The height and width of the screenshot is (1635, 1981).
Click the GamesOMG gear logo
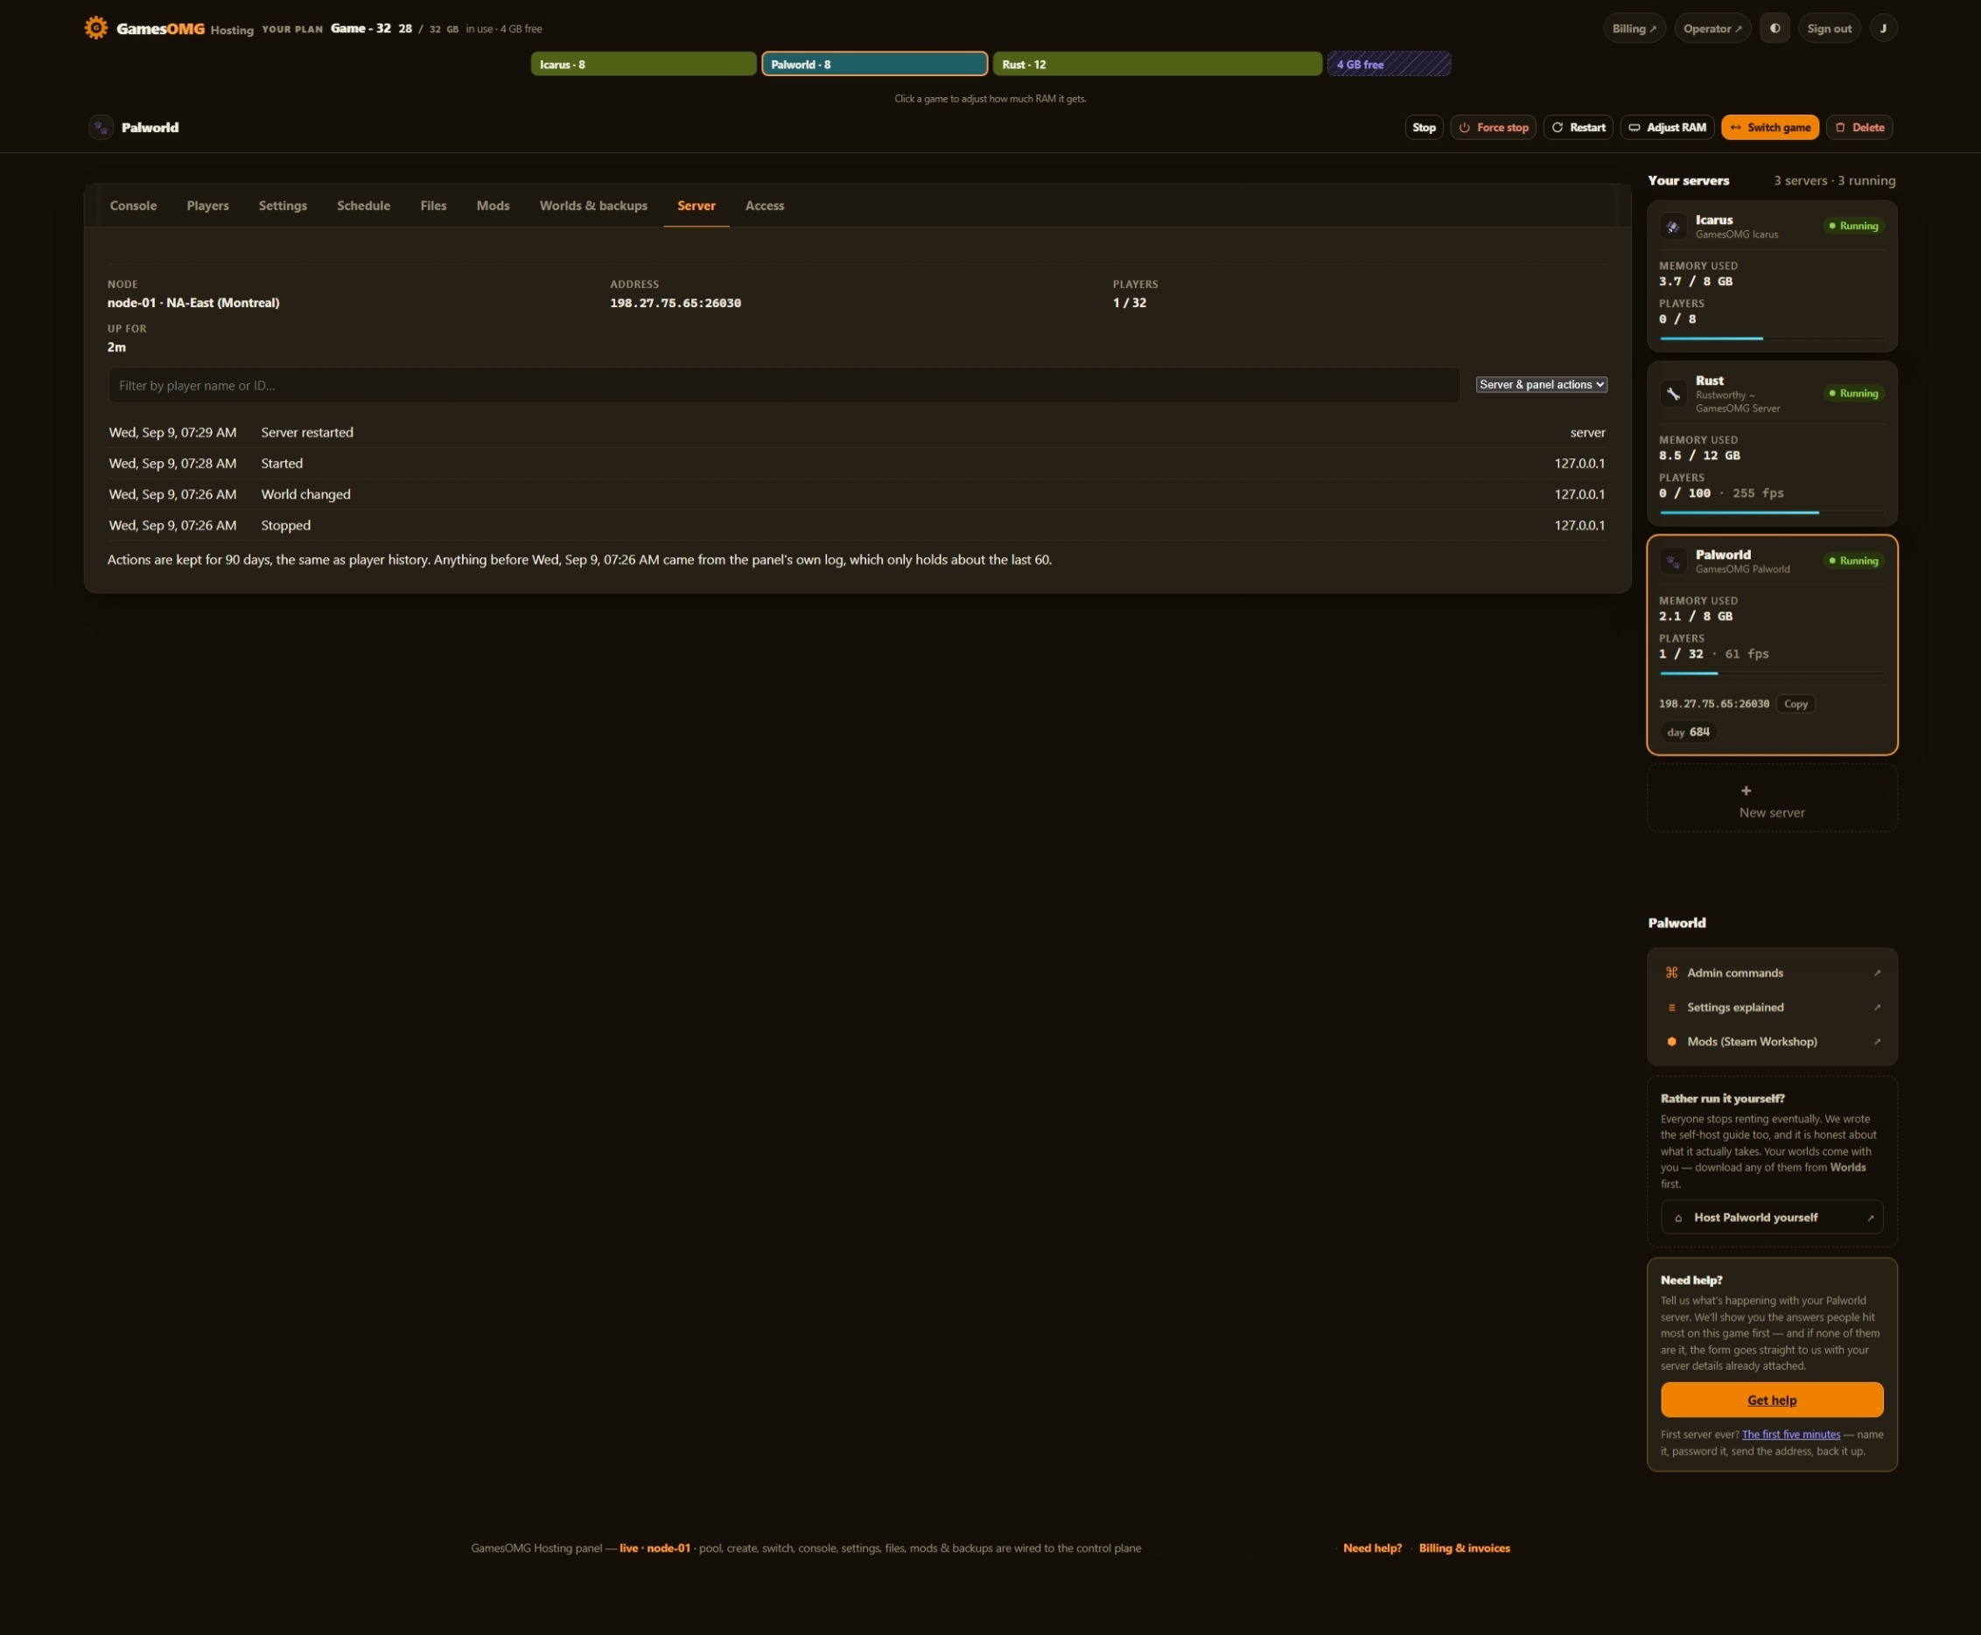coord(96,28)
